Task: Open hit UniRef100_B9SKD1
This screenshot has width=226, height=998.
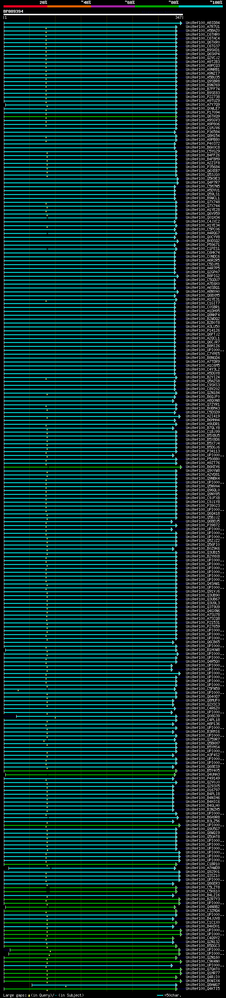Action: tap(202, 50)
